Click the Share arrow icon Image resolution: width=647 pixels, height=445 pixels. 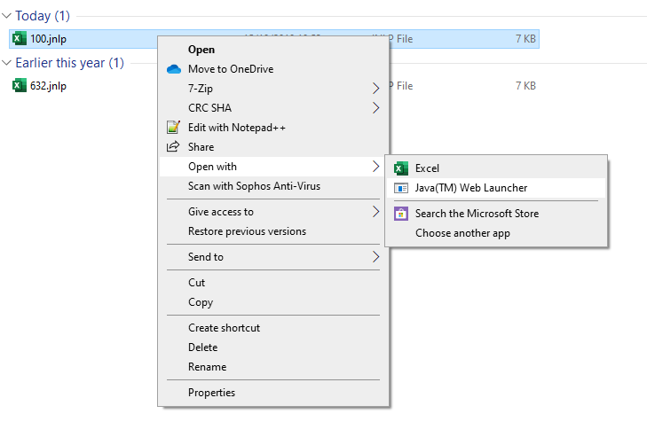173,146
